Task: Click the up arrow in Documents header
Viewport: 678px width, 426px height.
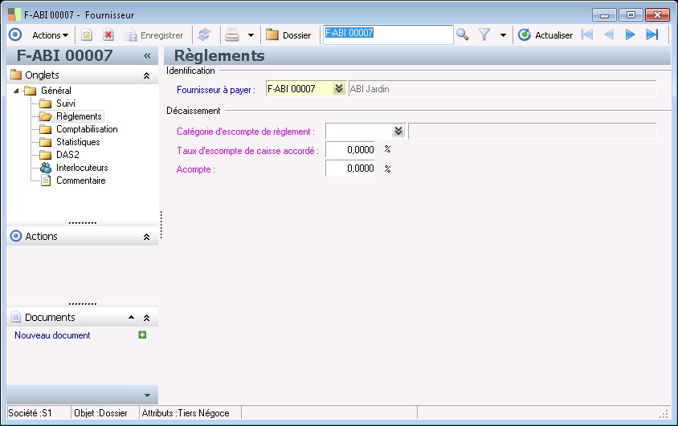Action: (x=131, y=318)
